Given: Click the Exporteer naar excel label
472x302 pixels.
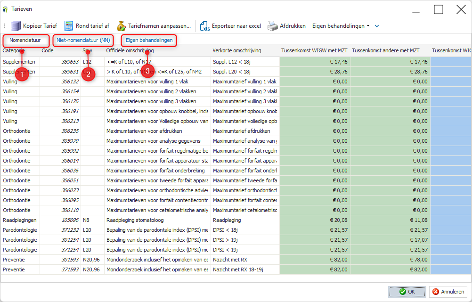Looking at the screenshot, I should coord(236,26).
